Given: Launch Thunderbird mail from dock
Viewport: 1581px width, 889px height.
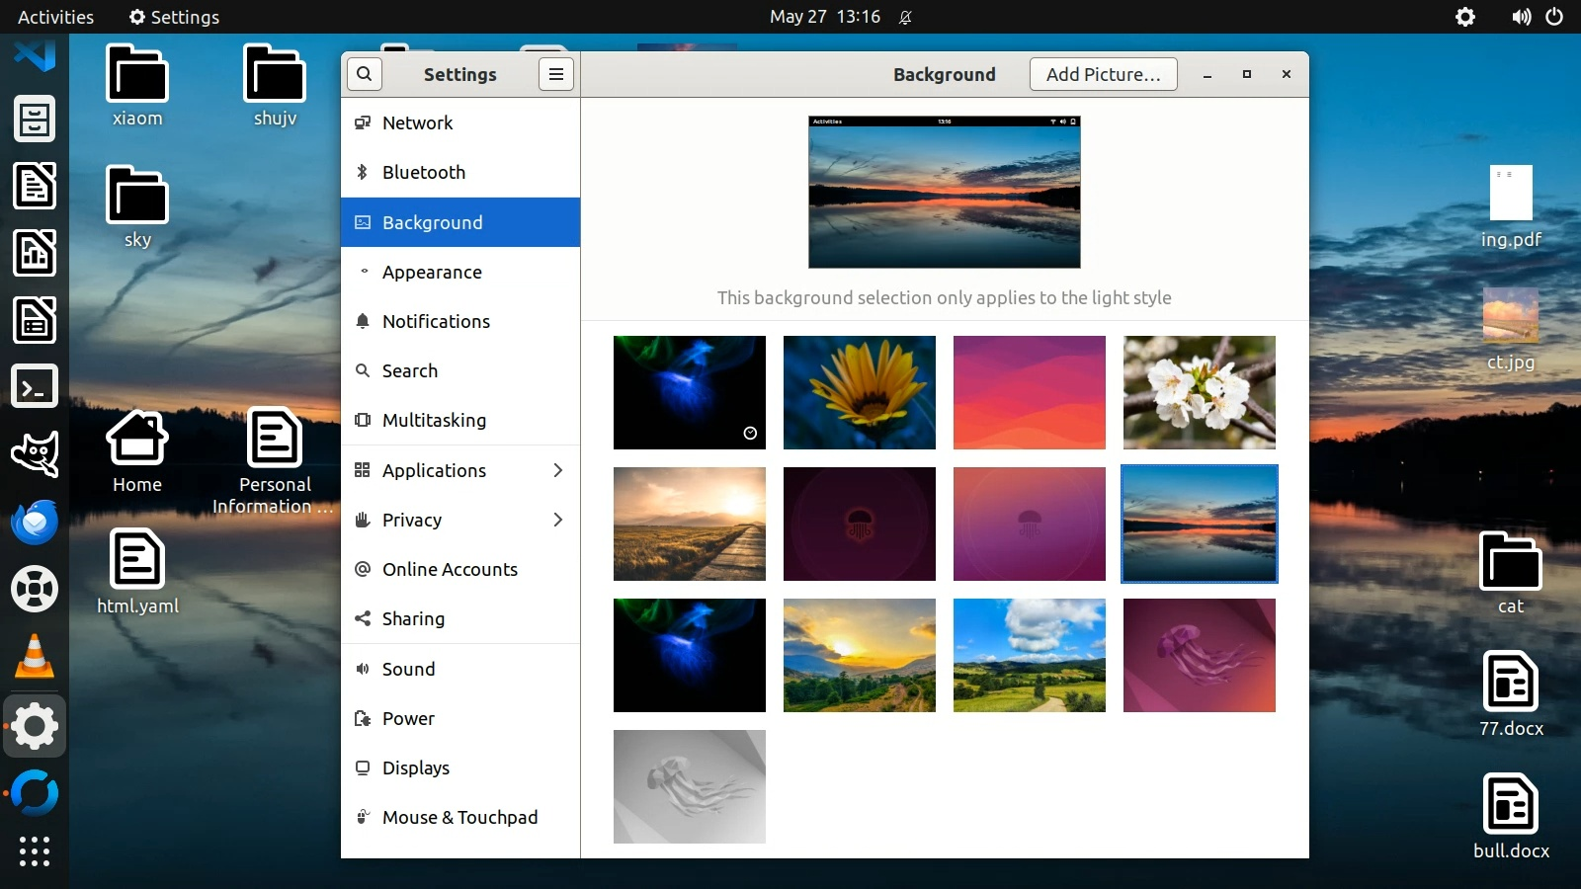Looking at the screenshot, I should pos(35,523).
